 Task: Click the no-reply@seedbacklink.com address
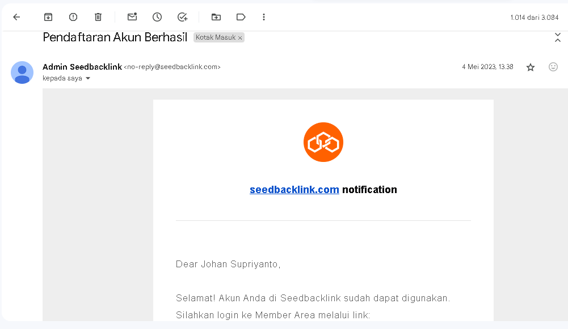click(172, 67)
